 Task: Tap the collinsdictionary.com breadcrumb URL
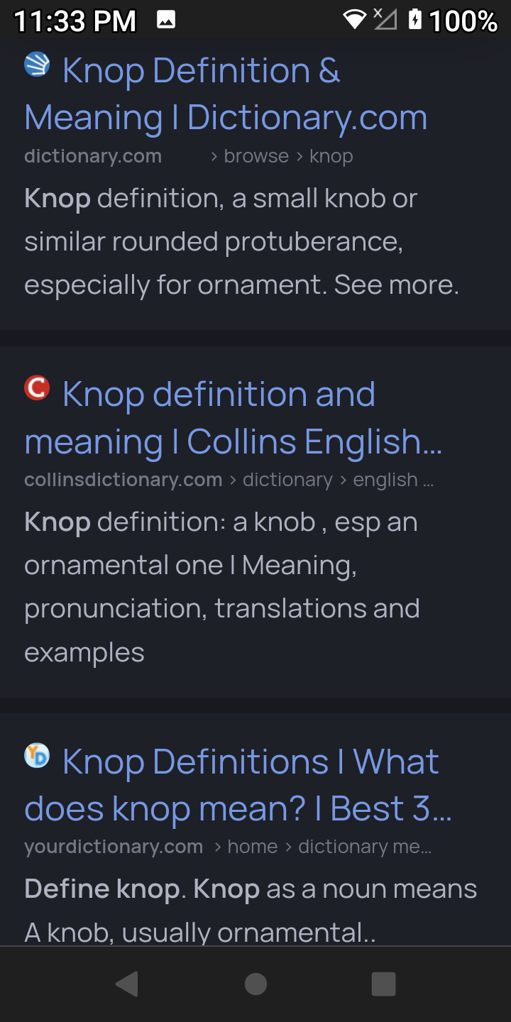(x=229, y=480)
